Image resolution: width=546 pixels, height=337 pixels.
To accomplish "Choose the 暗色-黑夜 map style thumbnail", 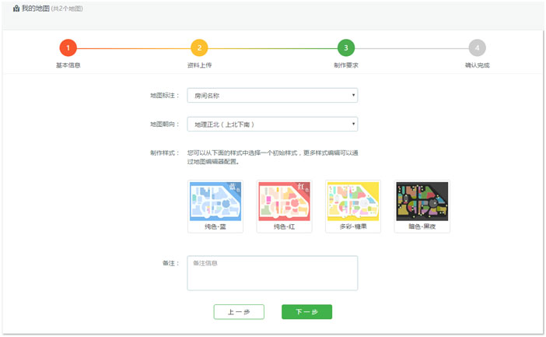I will 422,206.
